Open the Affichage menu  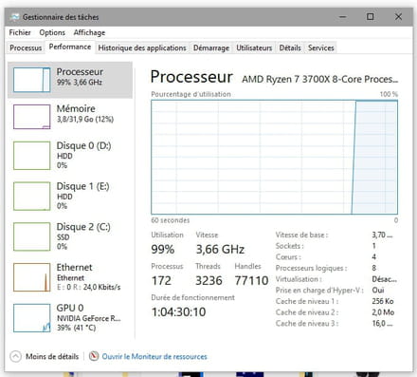tap(89, 32)
